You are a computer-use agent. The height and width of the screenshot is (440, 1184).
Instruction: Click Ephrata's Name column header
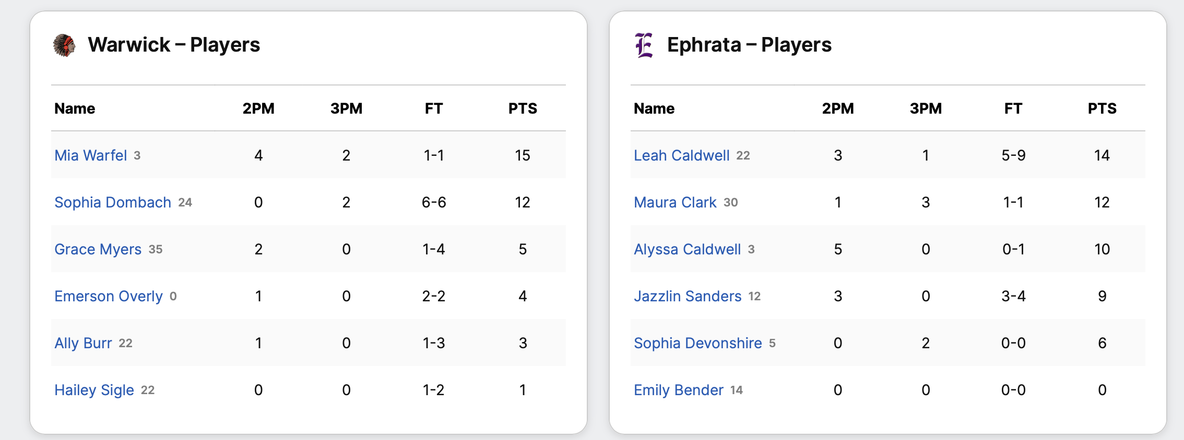[654, 108]
